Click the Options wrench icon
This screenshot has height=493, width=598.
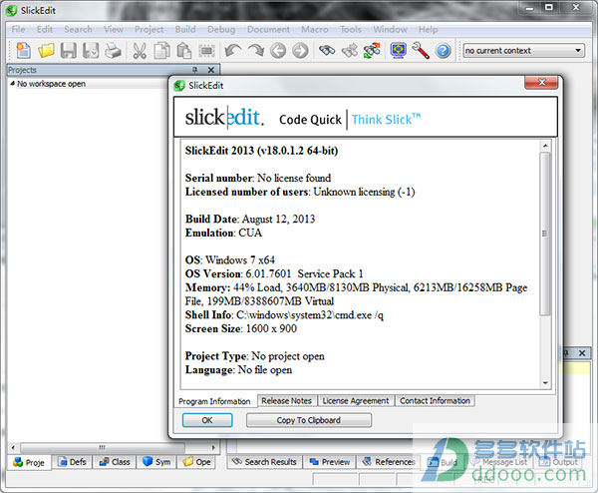(x=421, y=51)
